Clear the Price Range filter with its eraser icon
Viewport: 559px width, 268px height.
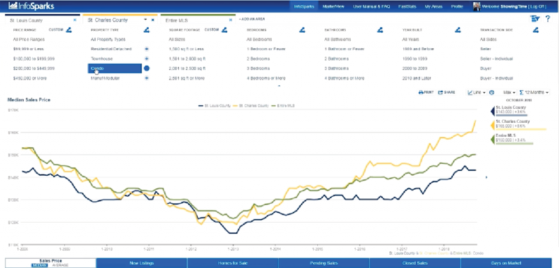[68, 30]
